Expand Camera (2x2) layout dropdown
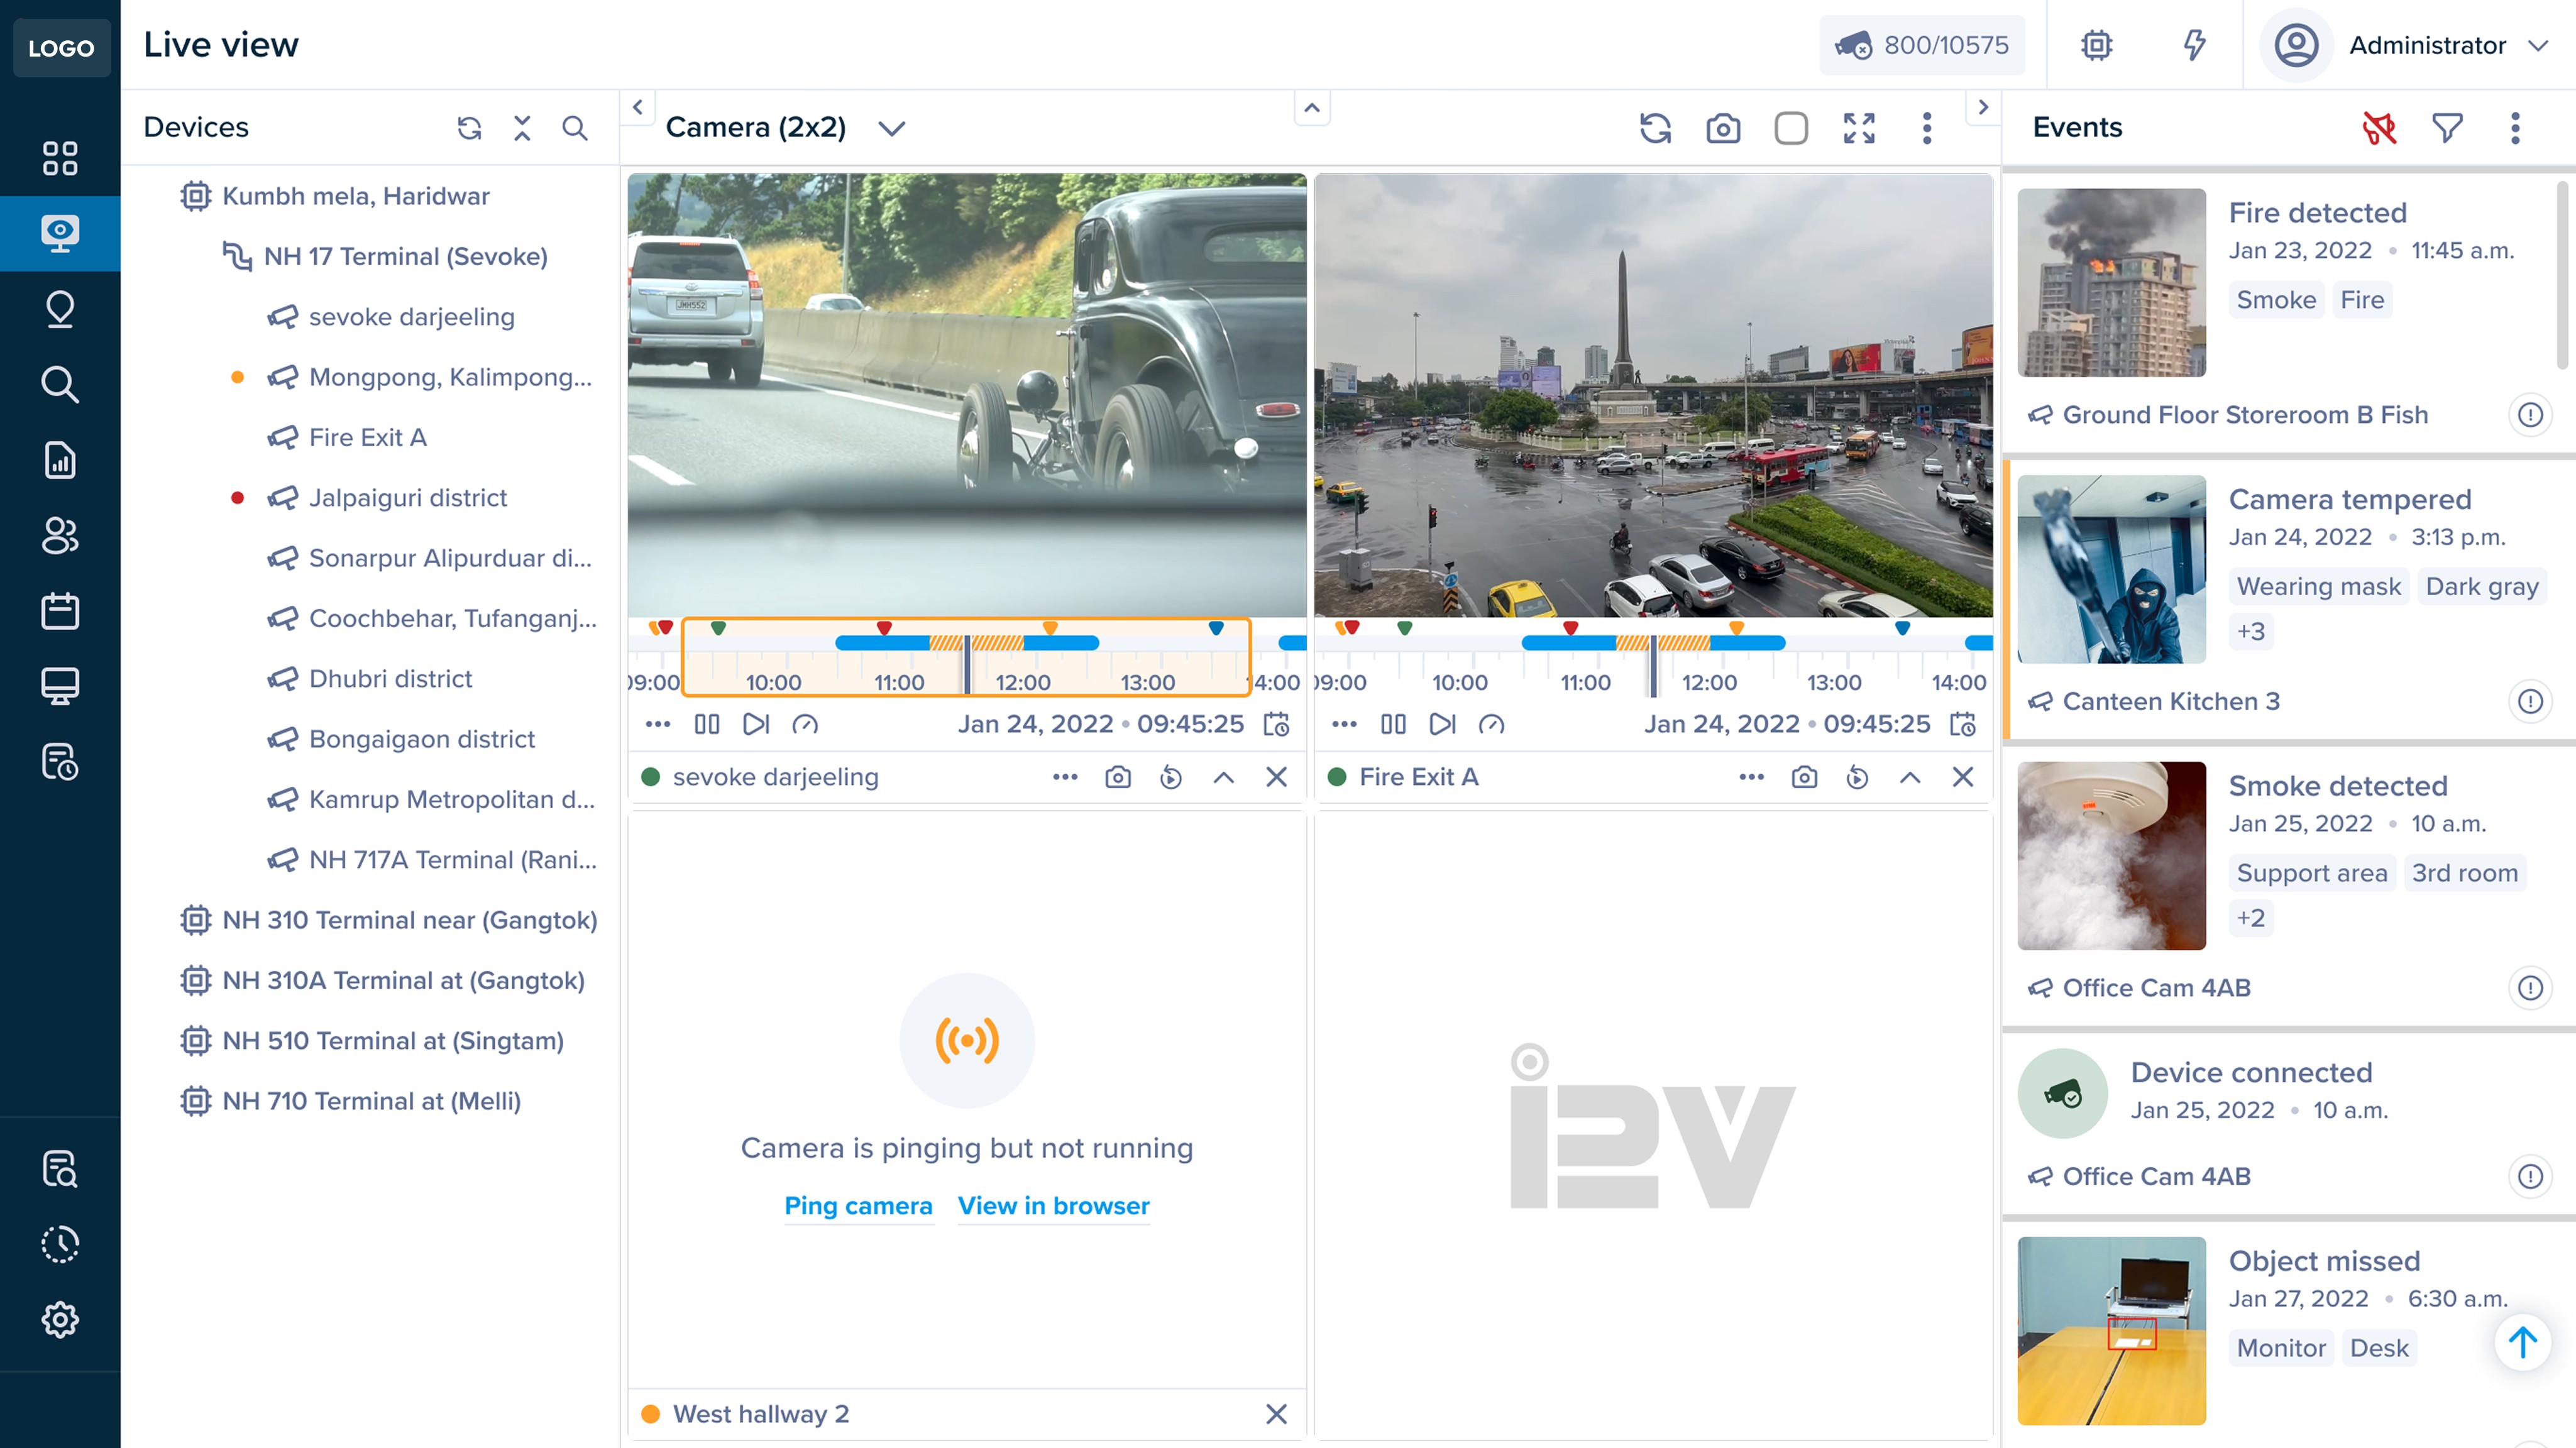Screen dimensions: 2576x1448 click(x=891, y=128)
